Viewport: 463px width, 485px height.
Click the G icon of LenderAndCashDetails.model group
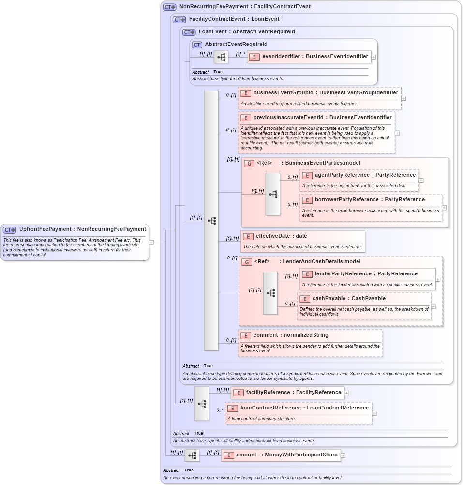(247, 261)
